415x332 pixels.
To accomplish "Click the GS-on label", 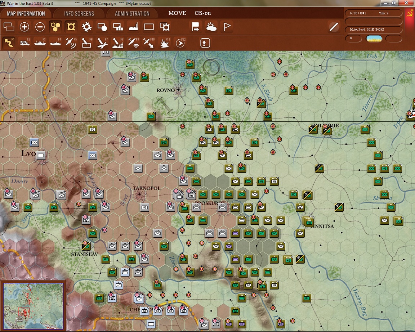I will (x=203, y=13).
